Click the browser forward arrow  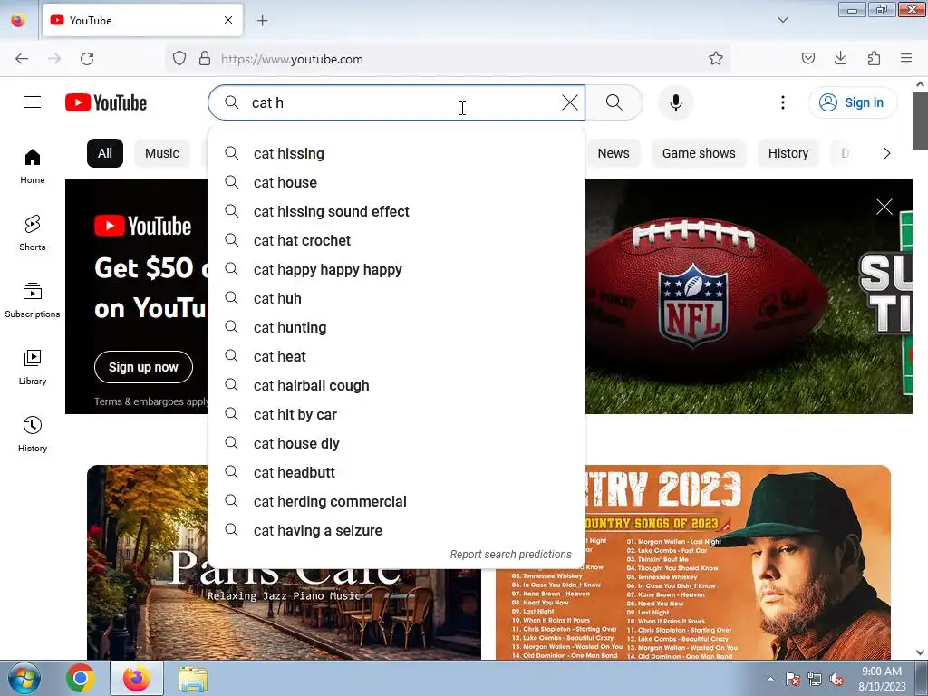coord(54,59)
